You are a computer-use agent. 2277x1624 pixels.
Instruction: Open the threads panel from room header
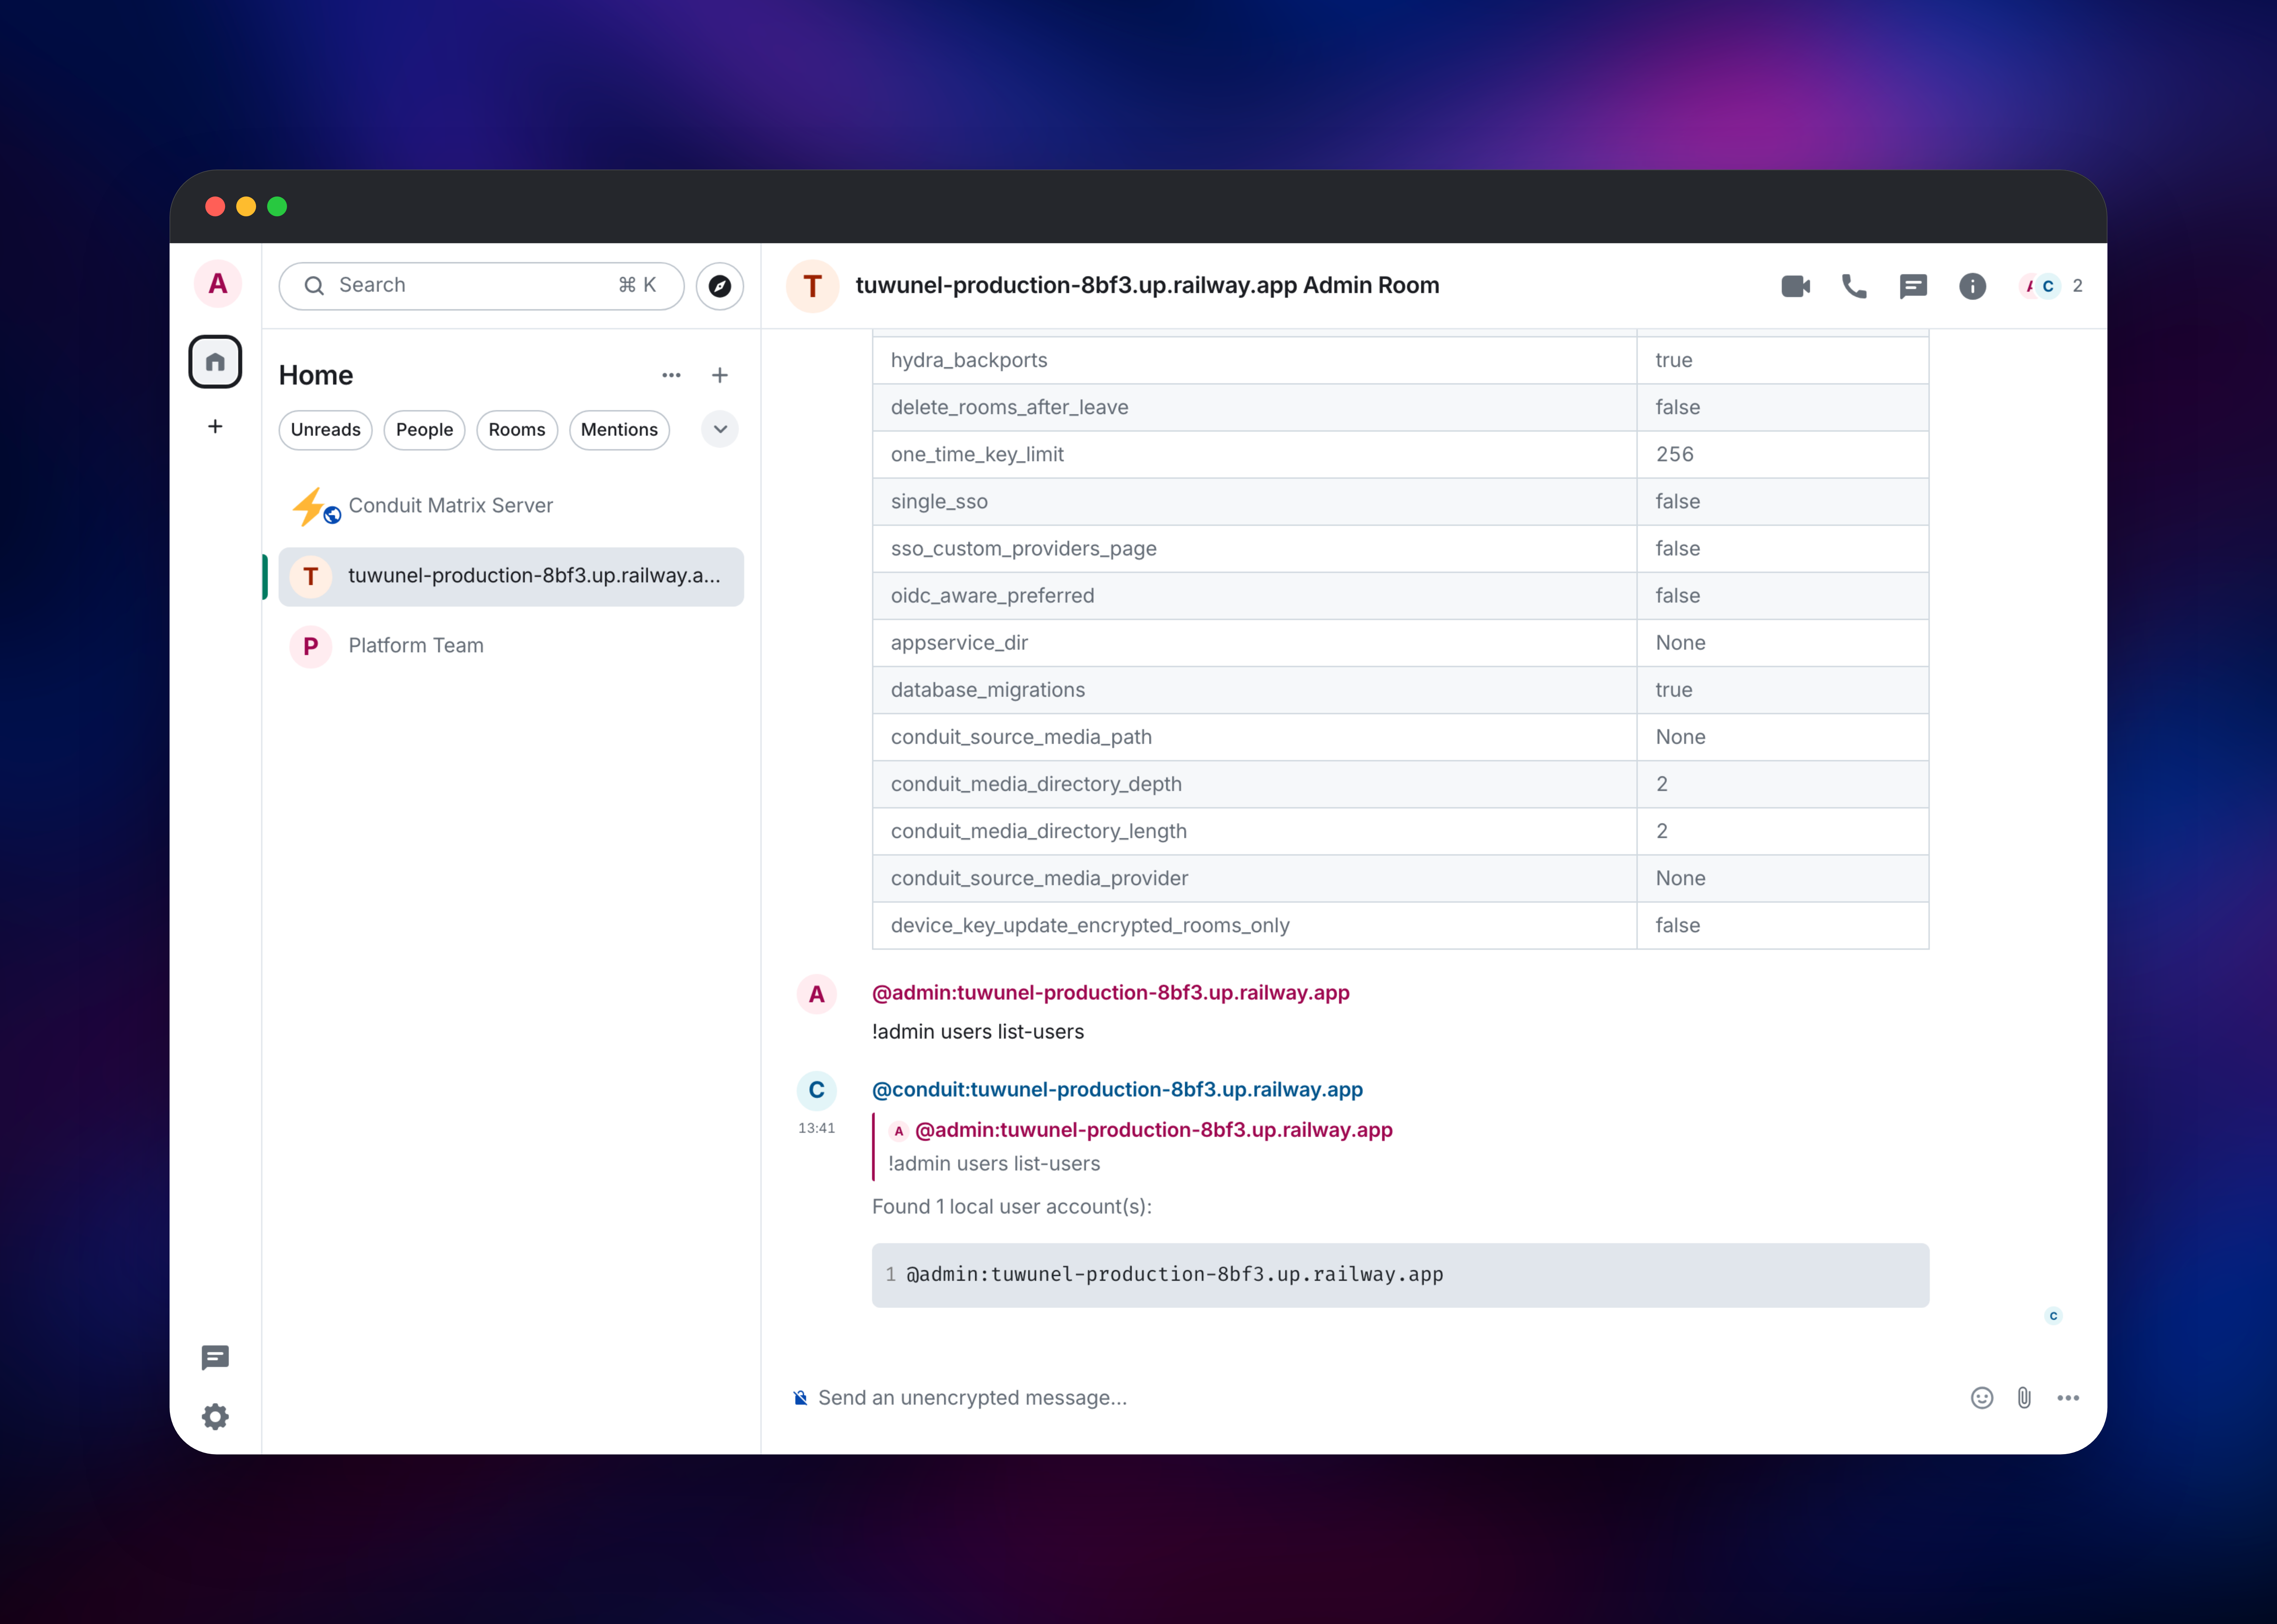[1913, 286]
